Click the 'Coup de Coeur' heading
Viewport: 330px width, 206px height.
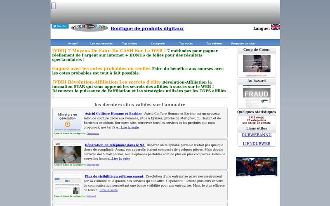tap(257, 49)
